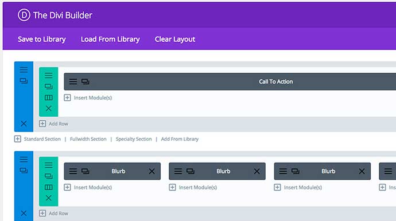Insert module under the third Blurb
396x221 pixels.
pos(303,187)
